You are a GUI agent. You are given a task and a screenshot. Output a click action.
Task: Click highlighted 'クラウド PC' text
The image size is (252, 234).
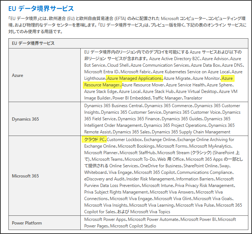coord(94,140)
